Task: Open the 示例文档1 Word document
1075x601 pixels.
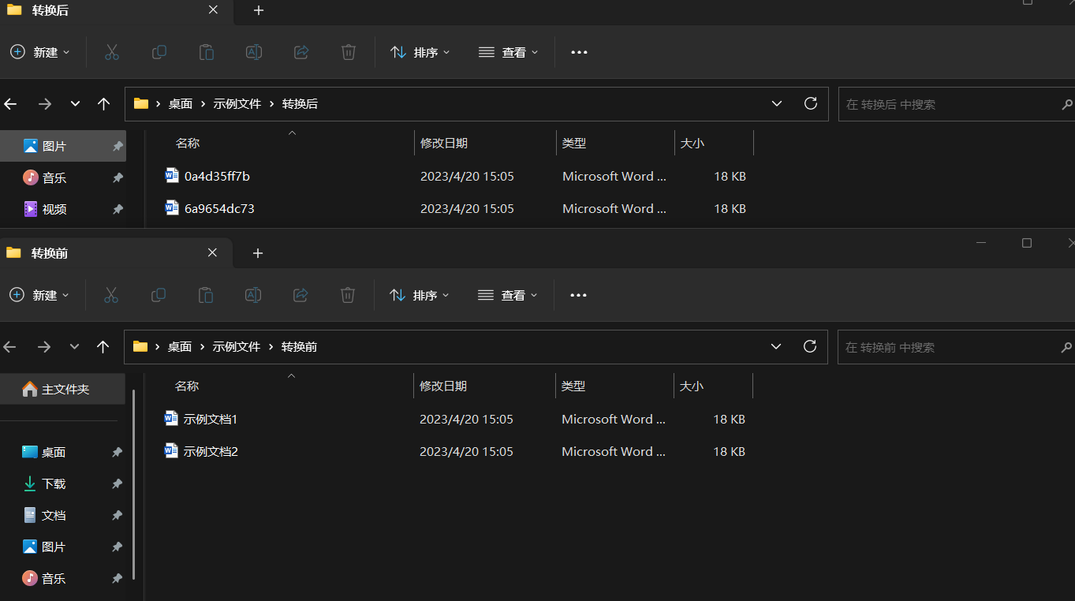Action: tap(210, 418)
